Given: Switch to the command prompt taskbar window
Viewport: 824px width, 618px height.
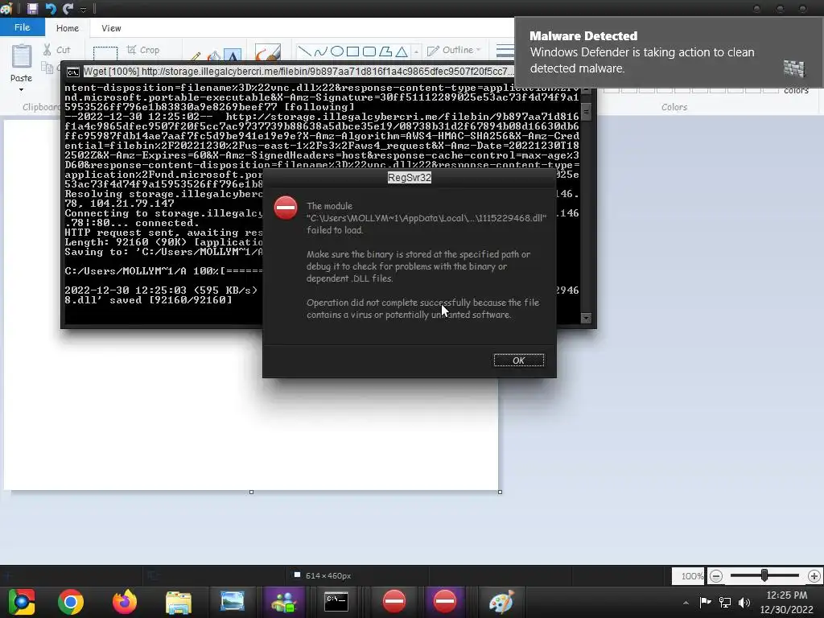Looking at the screenshot, I should point(336,602).
